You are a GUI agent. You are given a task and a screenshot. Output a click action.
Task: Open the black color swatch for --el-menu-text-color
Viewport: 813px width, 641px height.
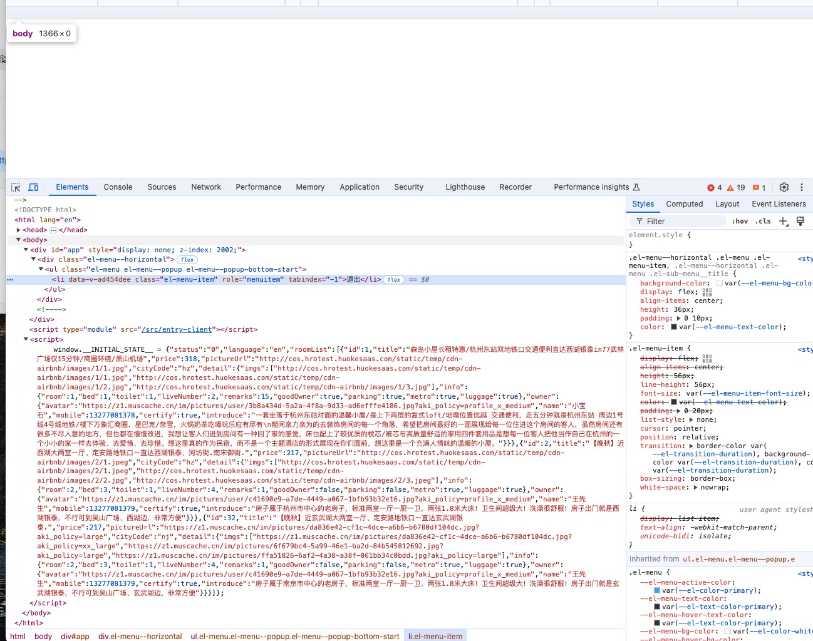pos(674,327)
